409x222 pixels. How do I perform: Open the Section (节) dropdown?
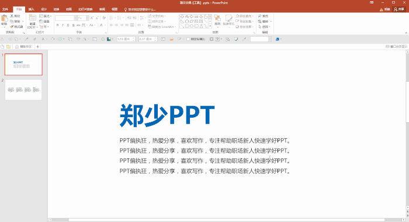click(x=44, y=27)
